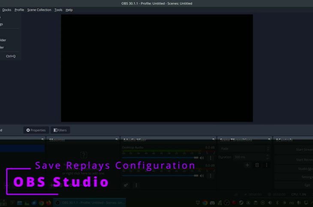
Task: Open advanced audio properties gear icon
Action: (x=126, y=185)
